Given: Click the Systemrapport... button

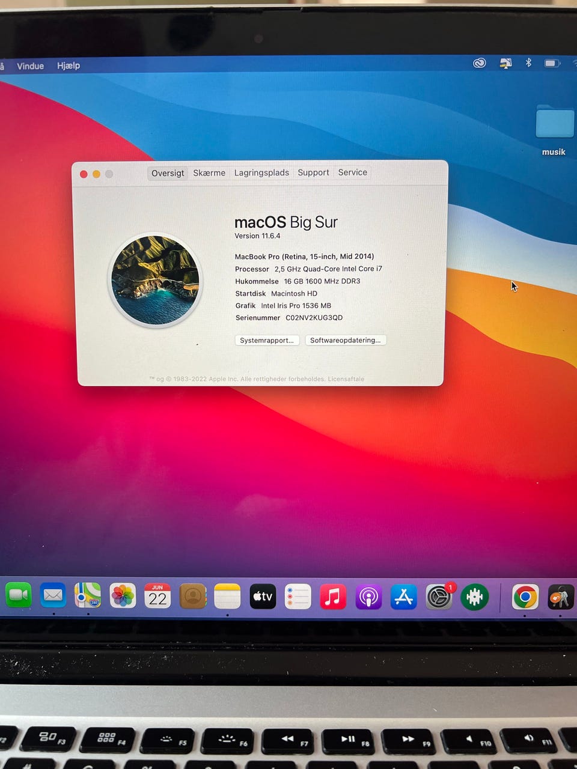Looking at the screenshot, I should [x=267, y=340].
